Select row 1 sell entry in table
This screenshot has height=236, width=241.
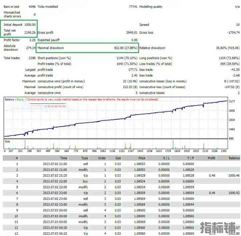pyautogui.click(x=85, y=164)
